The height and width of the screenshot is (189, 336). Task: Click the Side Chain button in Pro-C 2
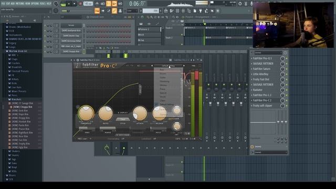point(123,135)
